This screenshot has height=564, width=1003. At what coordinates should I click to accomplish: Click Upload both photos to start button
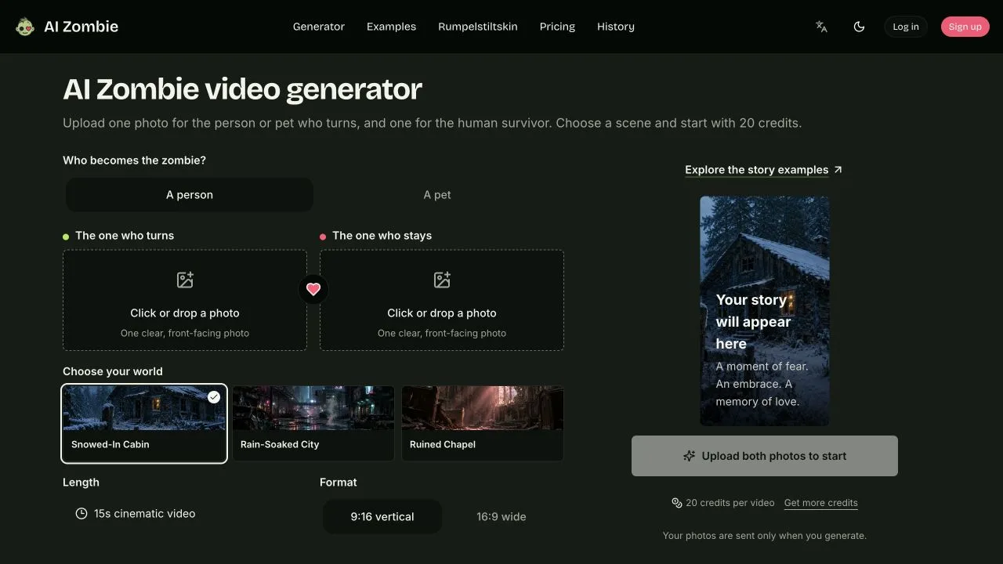[765, 456]
